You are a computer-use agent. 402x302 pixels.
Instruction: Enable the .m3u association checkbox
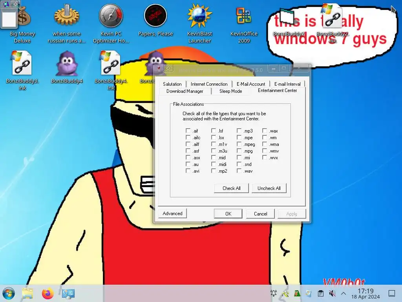coord(214,151)
